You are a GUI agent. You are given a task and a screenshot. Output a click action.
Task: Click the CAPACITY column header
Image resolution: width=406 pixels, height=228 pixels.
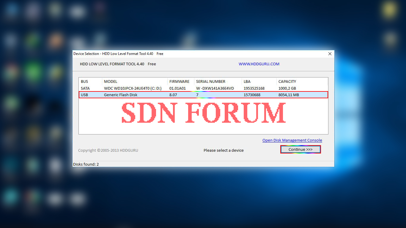coord(287,81)
